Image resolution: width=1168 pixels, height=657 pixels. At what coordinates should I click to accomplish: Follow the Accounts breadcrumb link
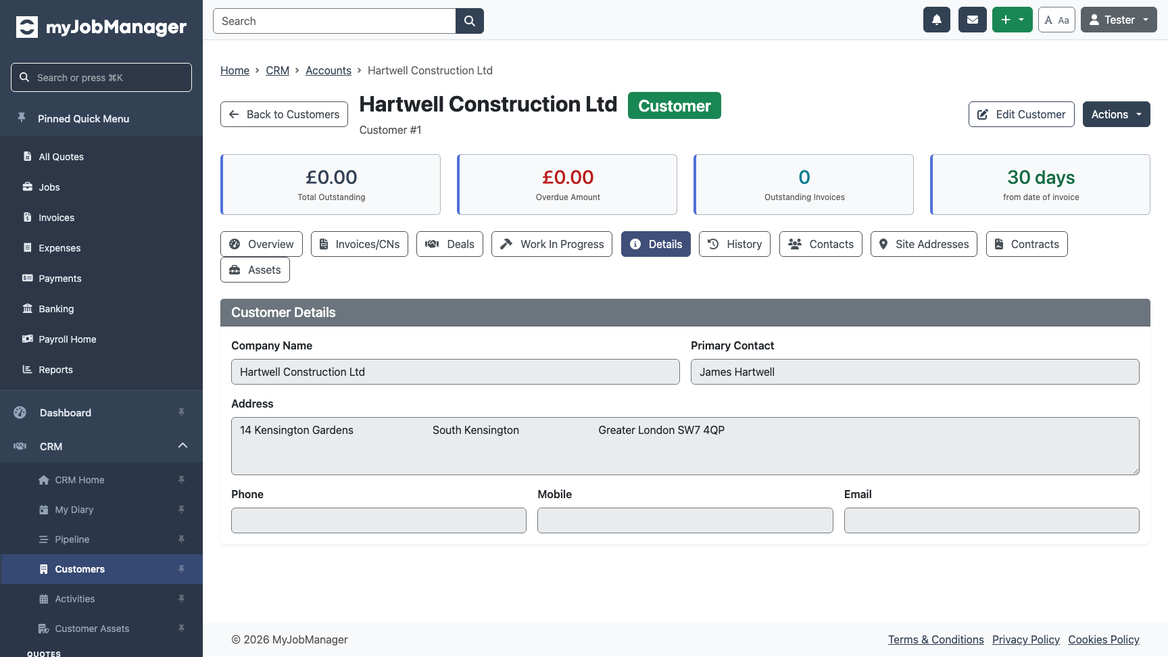pyautogui.click(x=328, y=70)
